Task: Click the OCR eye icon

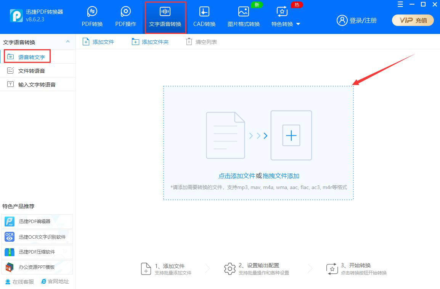Action: pyautogui.click(x=10, y=237)
